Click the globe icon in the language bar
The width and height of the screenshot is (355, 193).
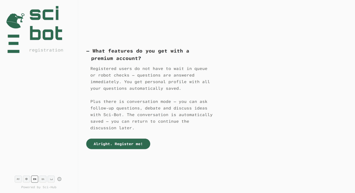pyautogui.click(x=59, y=179)
